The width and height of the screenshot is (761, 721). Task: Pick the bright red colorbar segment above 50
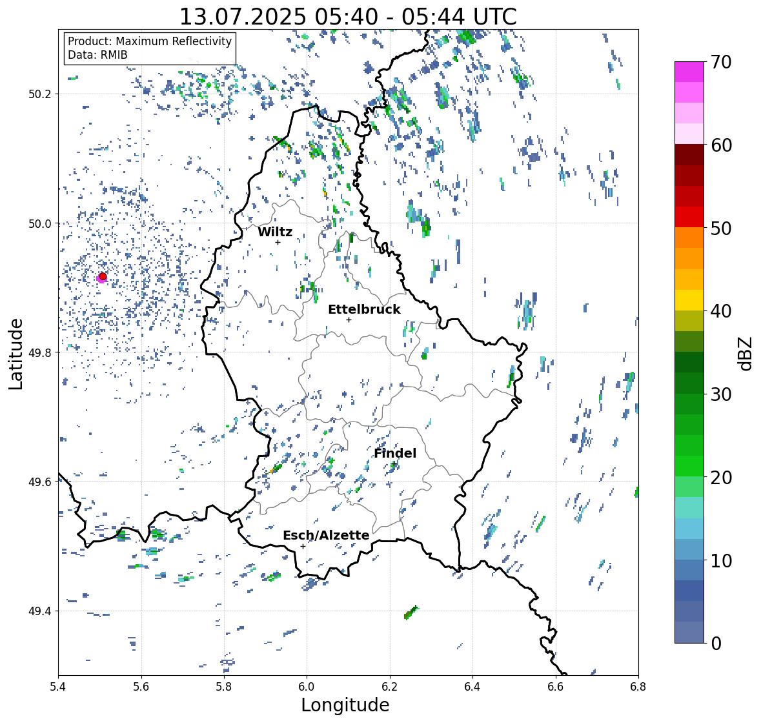pos(689,217)
